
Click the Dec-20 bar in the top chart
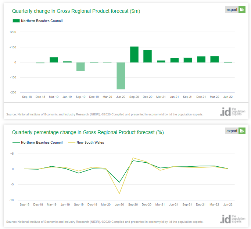tap(147, 56)
